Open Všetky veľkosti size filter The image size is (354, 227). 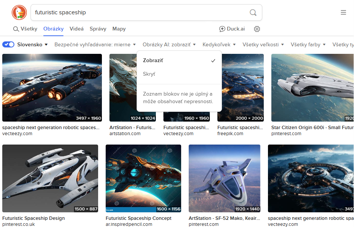point(263,44)
